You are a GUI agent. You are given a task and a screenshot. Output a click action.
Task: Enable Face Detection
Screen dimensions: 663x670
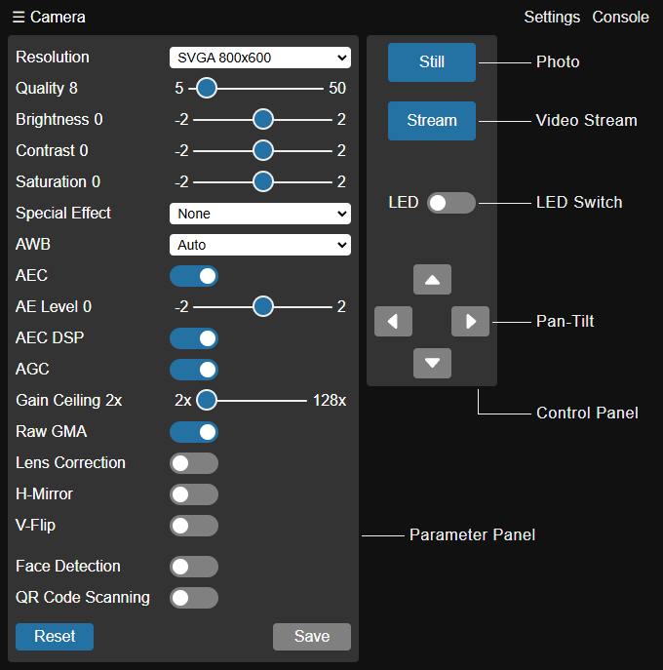coord(194,567)
